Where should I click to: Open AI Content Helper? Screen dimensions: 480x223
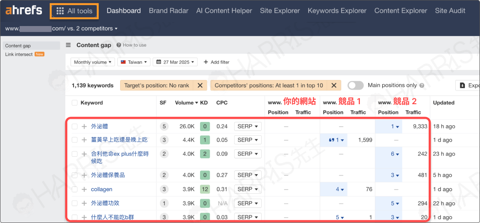[224, 11]
